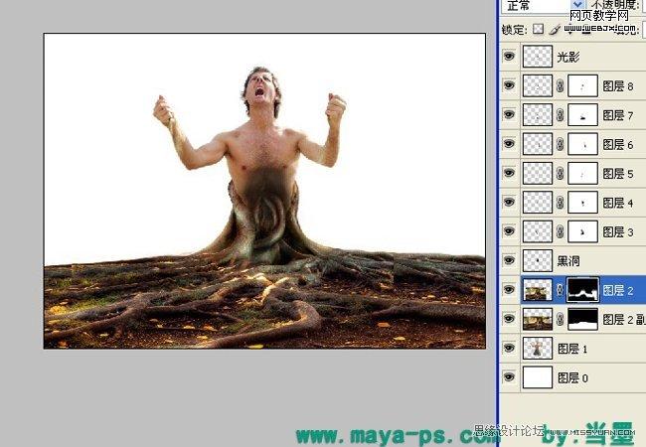This screenshot has height=447, width=646.
Task: Unlink the mask chain on 图层 2 副本
Action: pos(560,319)
